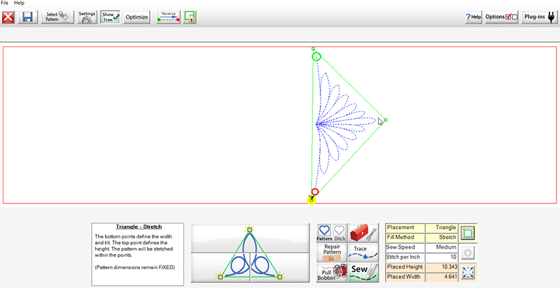This screenshot has width=560, height=288.
Task: Click the green boundary lock icon
Action: [x=190, y=17]
